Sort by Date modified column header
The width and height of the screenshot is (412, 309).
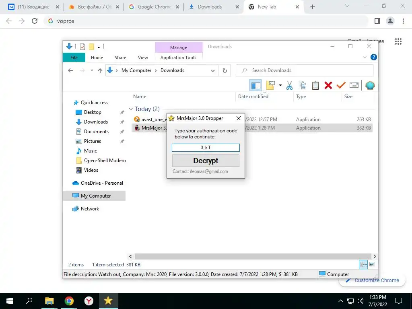pyautogui.click(x=253, y=97)
